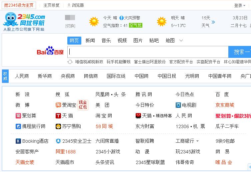The image size is (251, 172).
Task: Click the 3月23日 date text
Action: (x=240, y=18)
